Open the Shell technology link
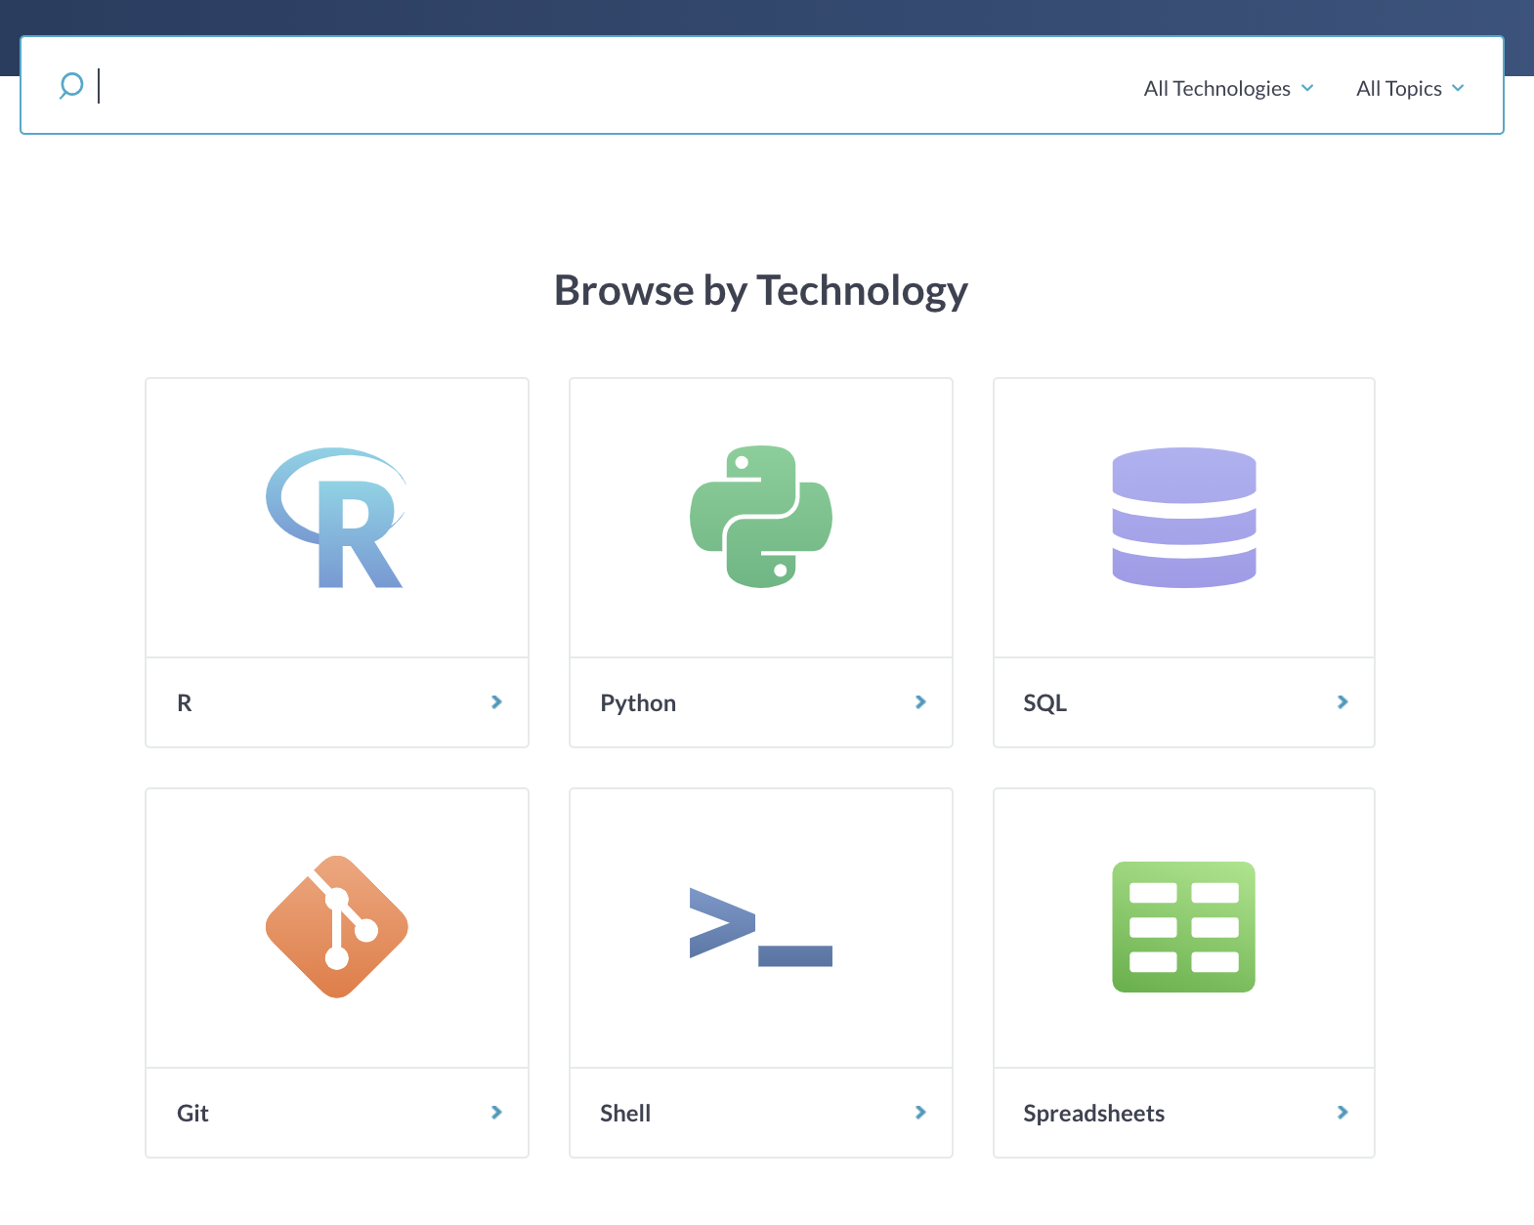Viewport: 1534px width, 1225px height. point(761,1113)
